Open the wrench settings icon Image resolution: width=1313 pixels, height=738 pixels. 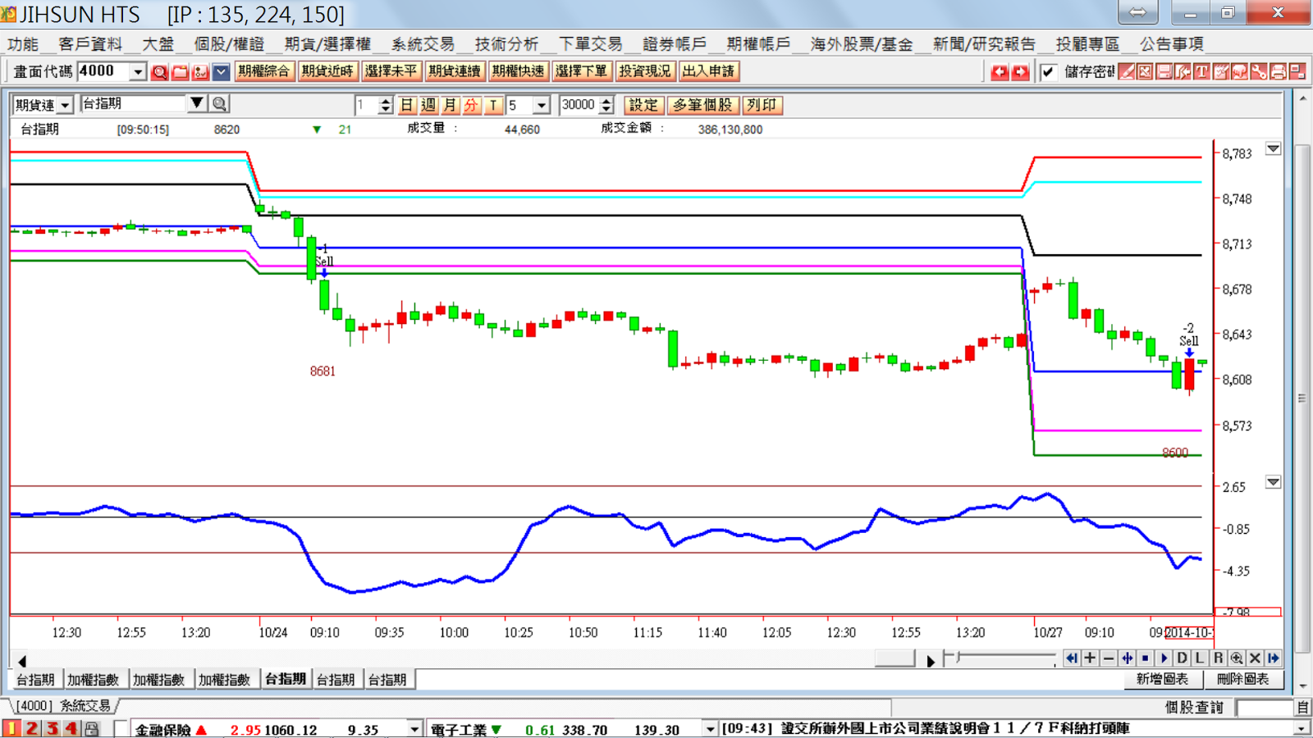[1258, 72]
